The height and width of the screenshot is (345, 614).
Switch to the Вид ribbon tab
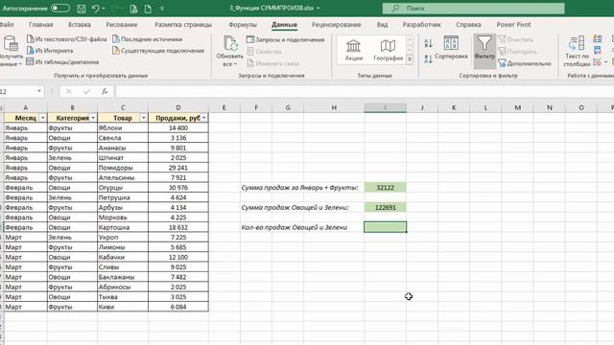coord(382,25)
